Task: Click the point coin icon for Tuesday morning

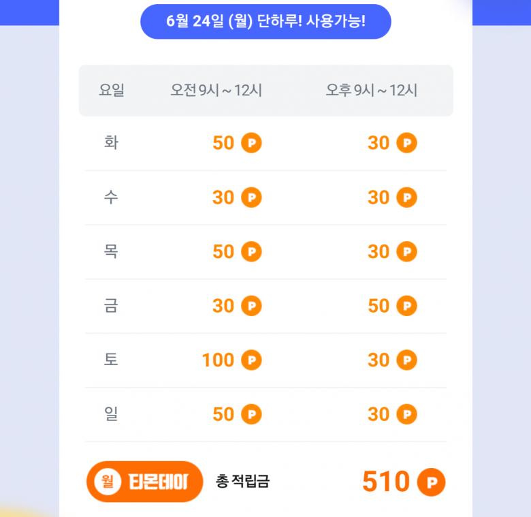Action: click(x=251, y=143)
